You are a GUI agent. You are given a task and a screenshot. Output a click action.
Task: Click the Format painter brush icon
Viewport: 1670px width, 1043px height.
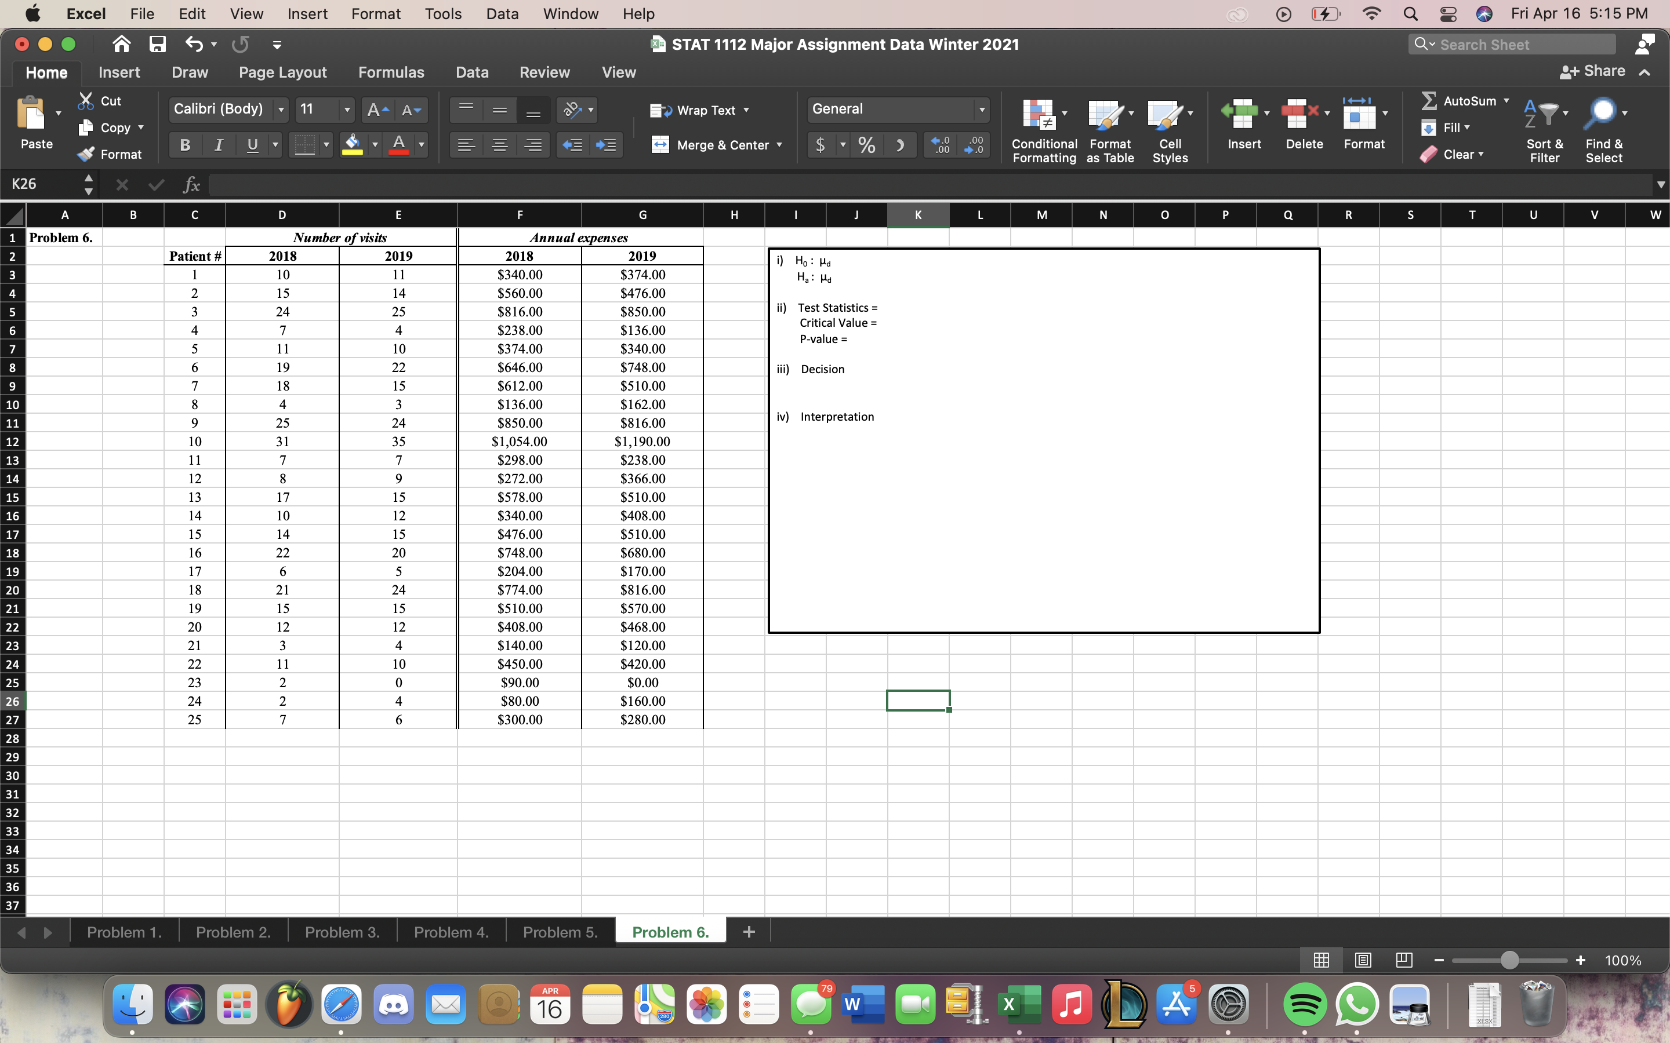pos(86,155)
